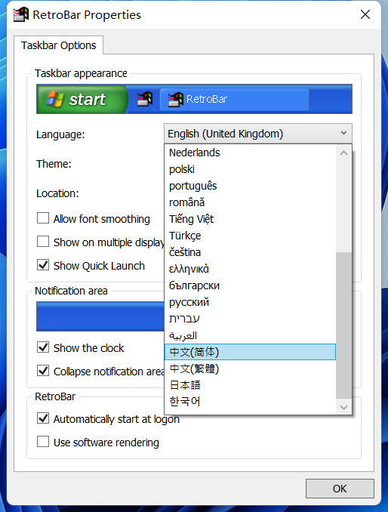Click the Quick Launch RetroBar icon in the preview

[x=145, y=99]
